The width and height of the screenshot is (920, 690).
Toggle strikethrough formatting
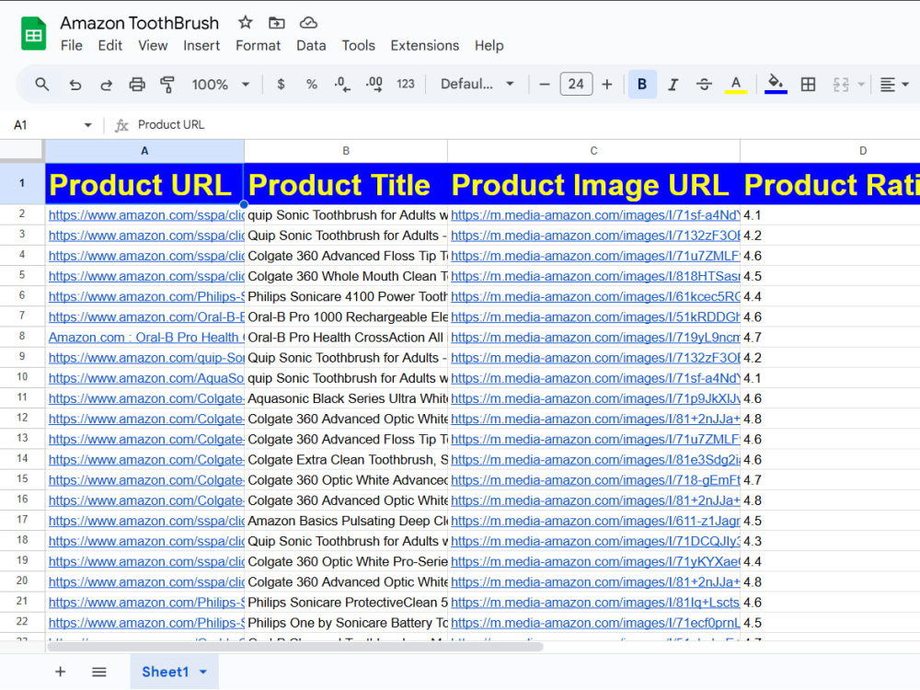(704, 84)
